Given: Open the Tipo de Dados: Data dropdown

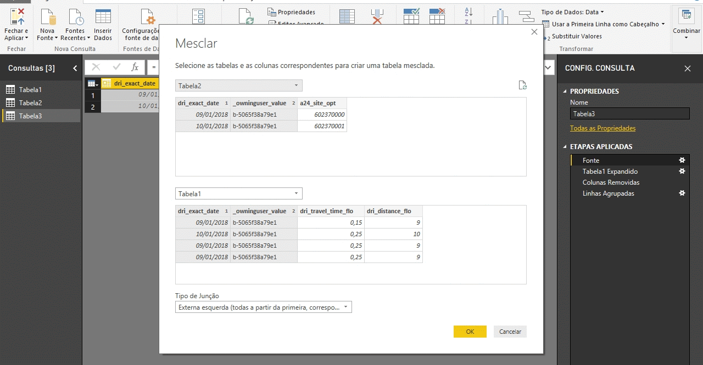Looking at the screenshot, I should coord(572,12).
